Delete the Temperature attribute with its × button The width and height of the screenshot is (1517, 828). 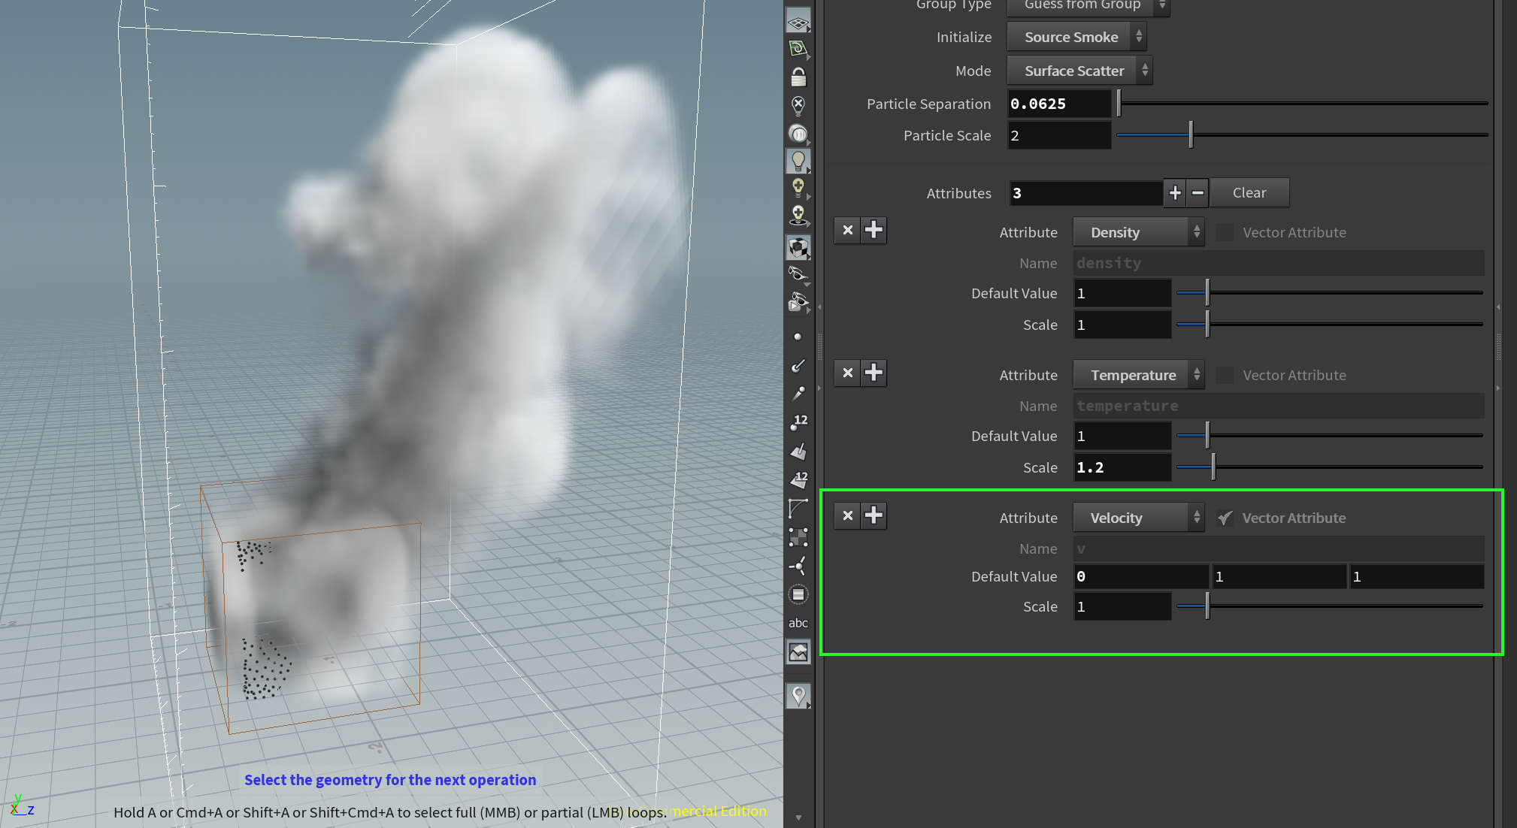846,373
